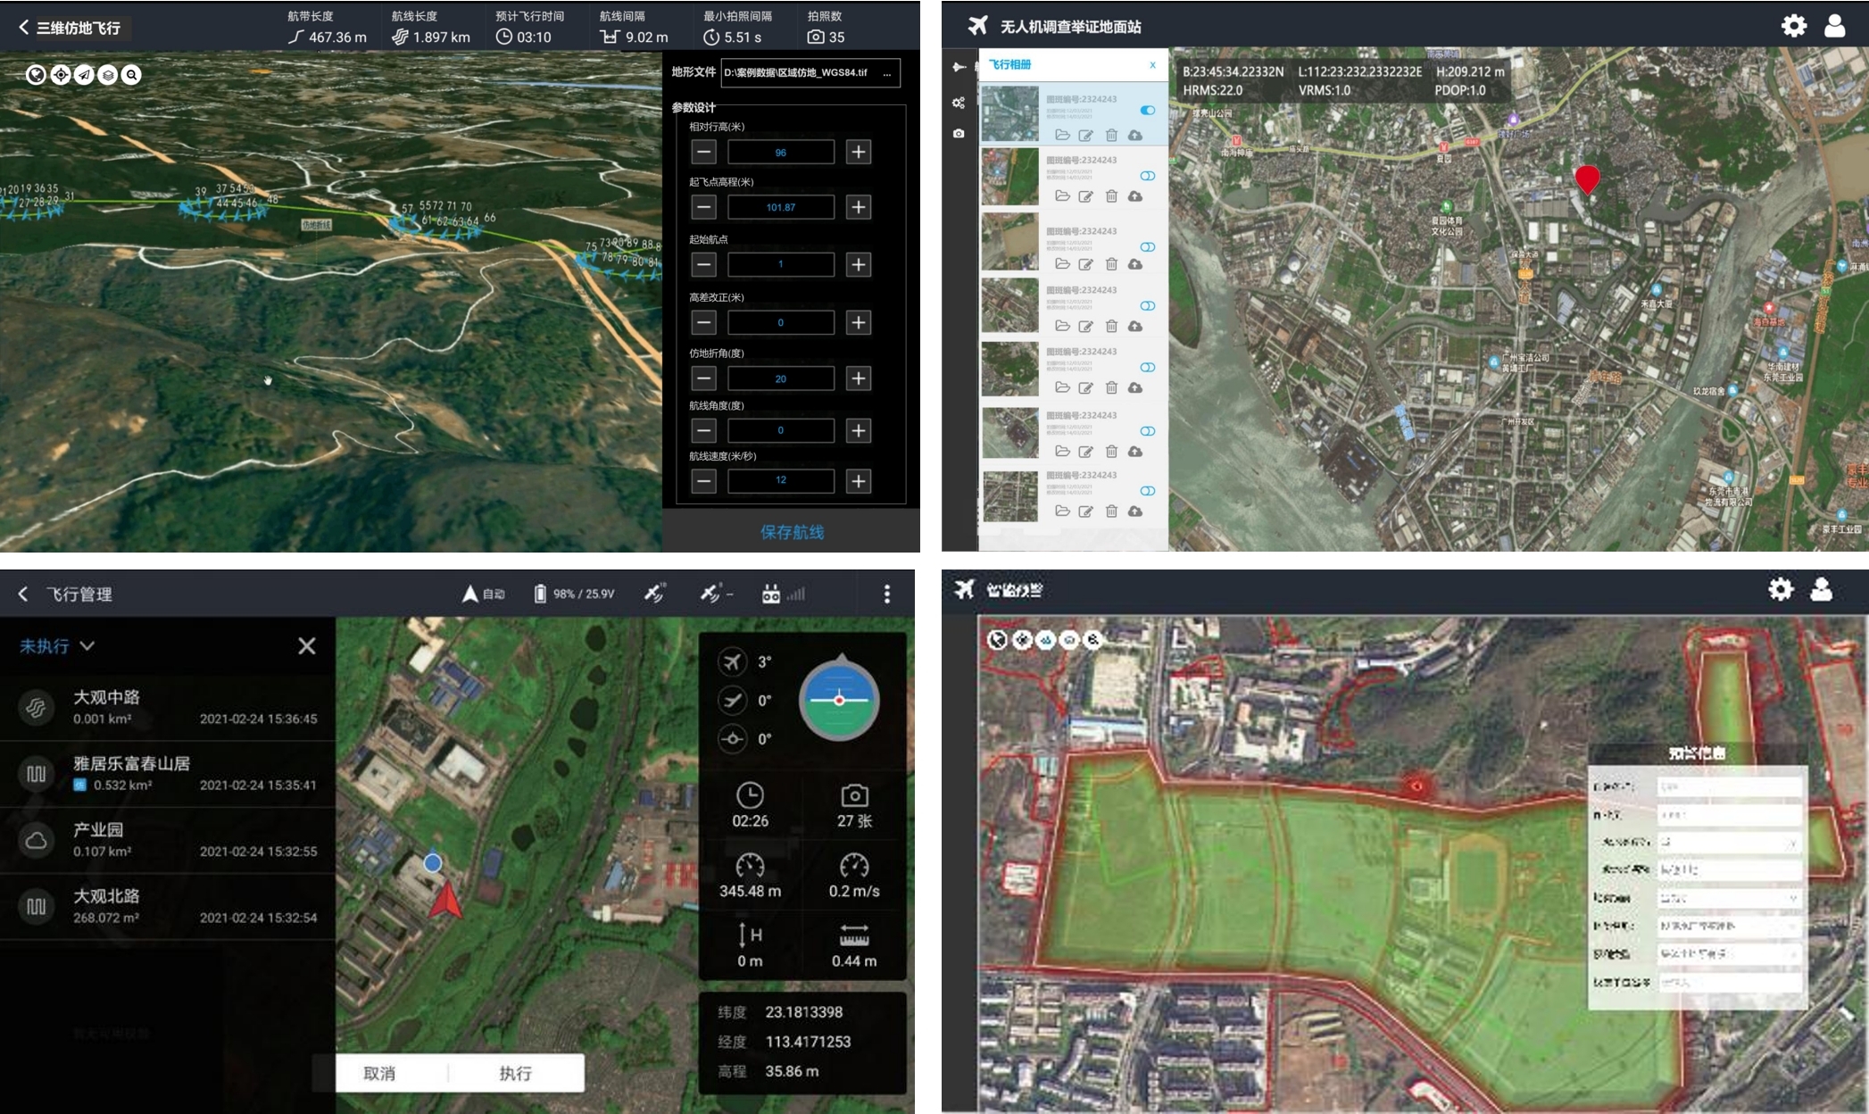The height and width of the screenshot is (1114, 1869).
Task: Select the 大观北路 flight task
Action: click(x=168, y=906)
